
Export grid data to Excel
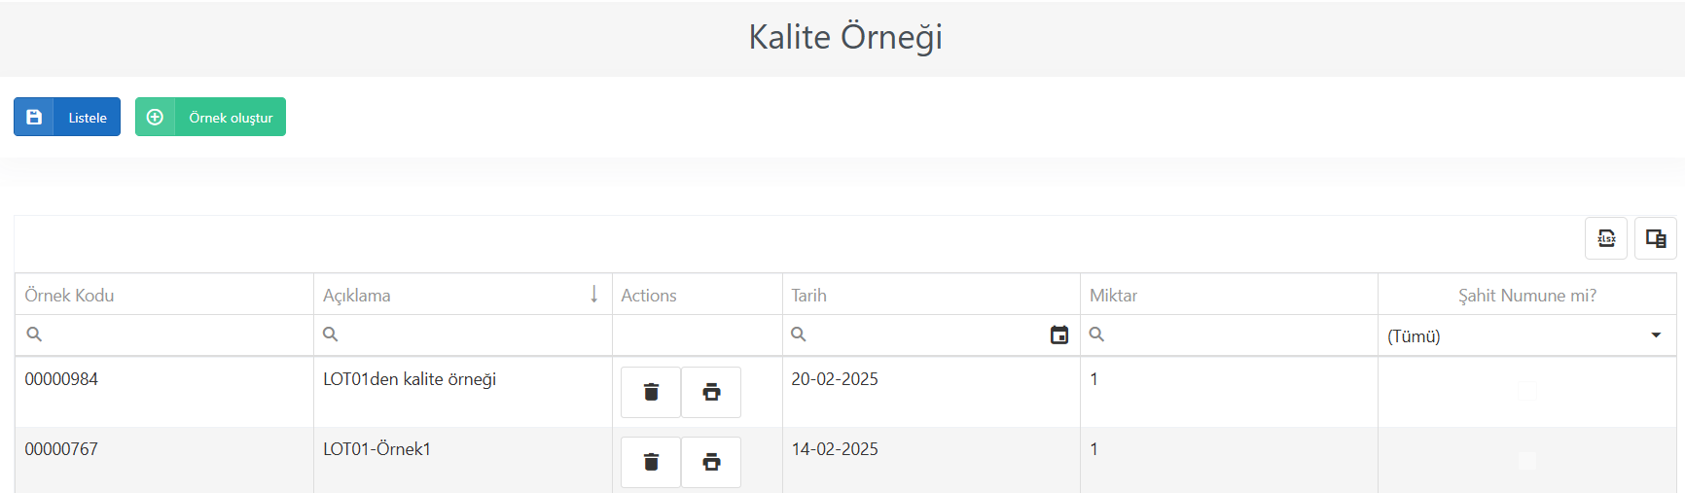click(1606, 238)
